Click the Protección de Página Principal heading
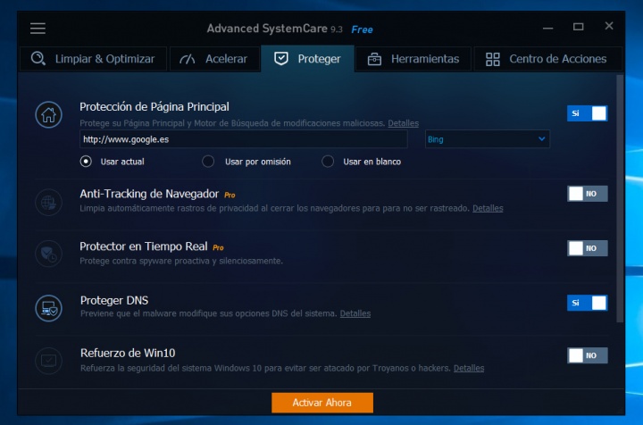The height and width of the screenshot is (425, 643). [154, 107]
